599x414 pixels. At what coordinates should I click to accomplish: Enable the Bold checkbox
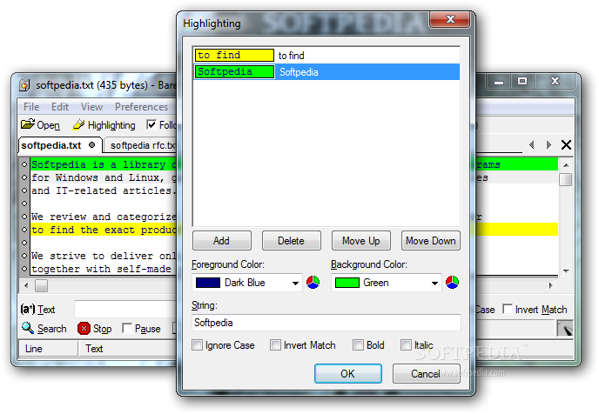pos(359,345)
